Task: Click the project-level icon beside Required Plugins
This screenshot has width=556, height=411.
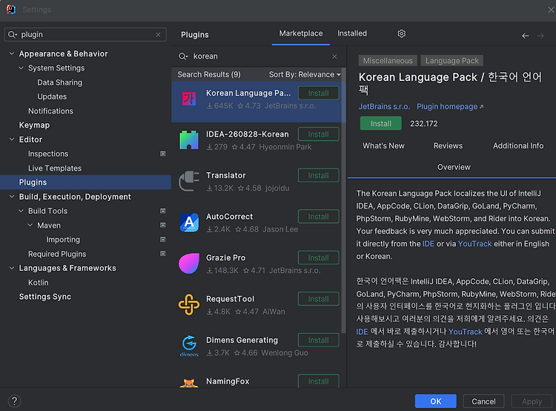Action: 163,254
